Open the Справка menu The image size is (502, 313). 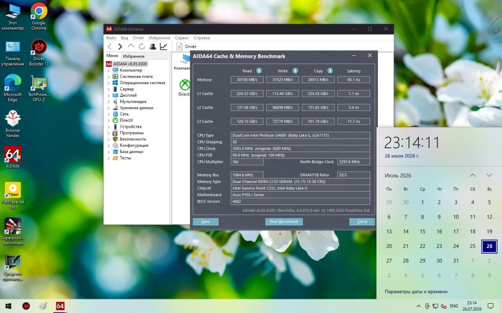click(201, 38)
